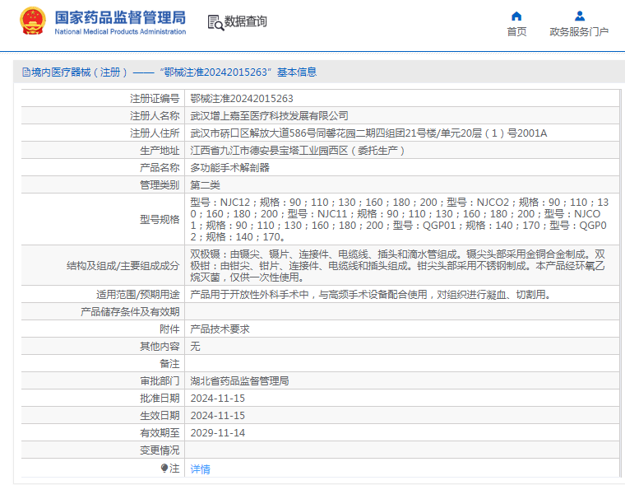The width and height of the screenshot is (625, 485).
Task: Click the 型号规格 label
Action: coord(160,220)
